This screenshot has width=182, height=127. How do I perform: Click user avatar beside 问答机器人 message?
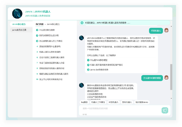click(x=167, y=30)
